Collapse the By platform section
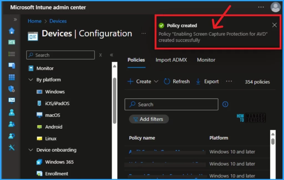Image resolution: width=284 pixels, height=180 pixels. click(x=31, y=80)
